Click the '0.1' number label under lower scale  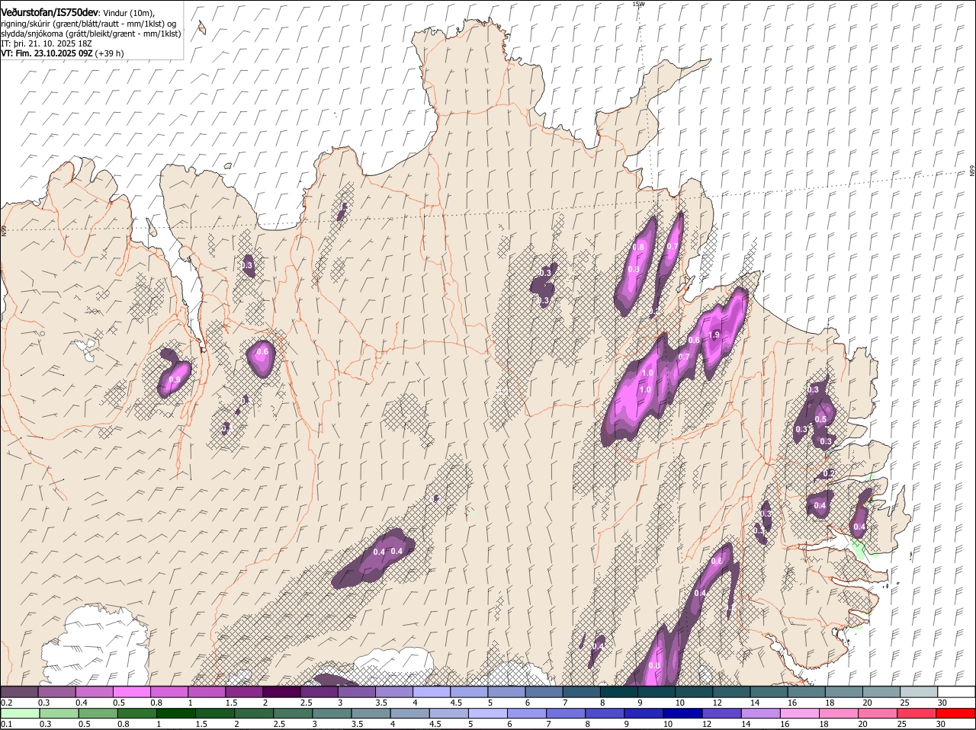[7, 725]
